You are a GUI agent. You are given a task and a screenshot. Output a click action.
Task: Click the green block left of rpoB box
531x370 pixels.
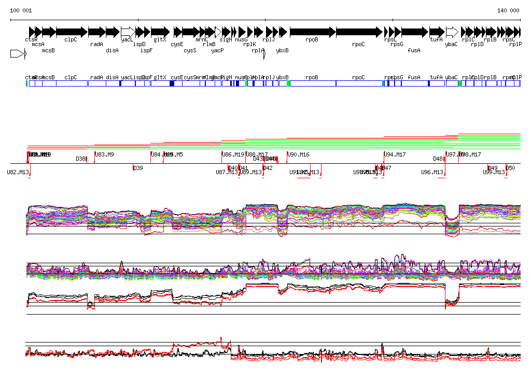[x=288, y=83]
